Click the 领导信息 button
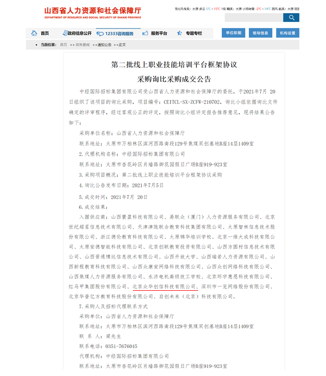 coord(260,33)
